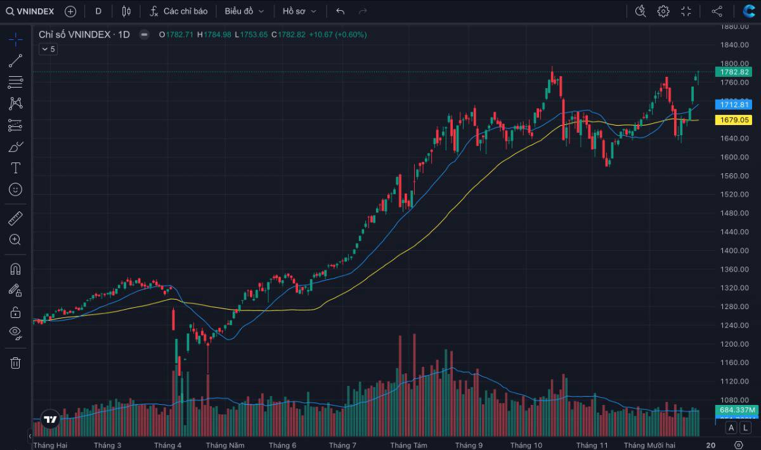Click the yellow 1679.05 moving average label
This screenshot has width=761, height=450.
pos(735,120)
